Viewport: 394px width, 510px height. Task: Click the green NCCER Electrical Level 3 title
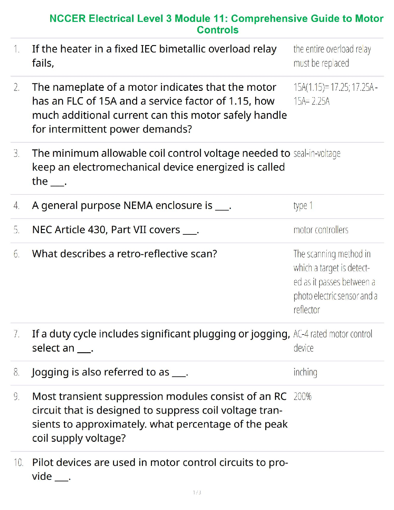click(216, 24)
